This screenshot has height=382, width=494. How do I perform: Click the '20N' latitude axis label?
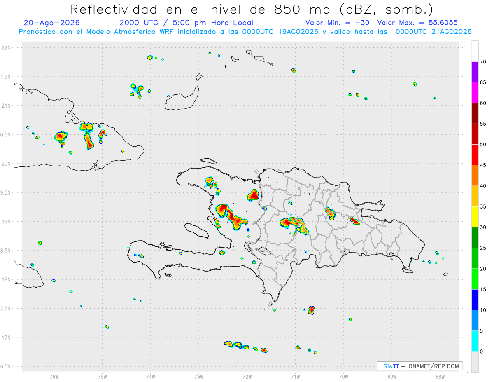point(7,164)
